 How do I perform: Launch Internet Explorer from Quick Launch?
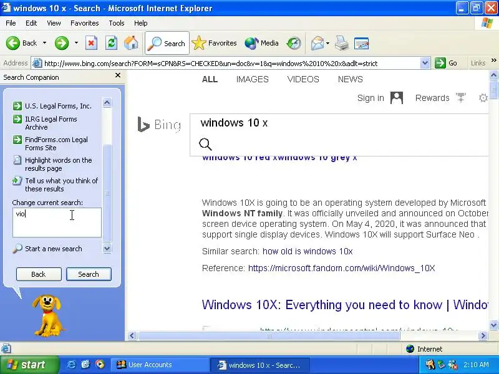pos(71,365)
